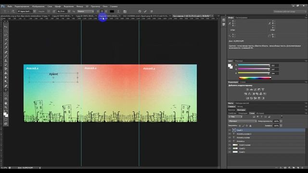The image size is (308, 173).
Task: Open the layer Fill slider arrow
Action: click(x=281, y=126)
